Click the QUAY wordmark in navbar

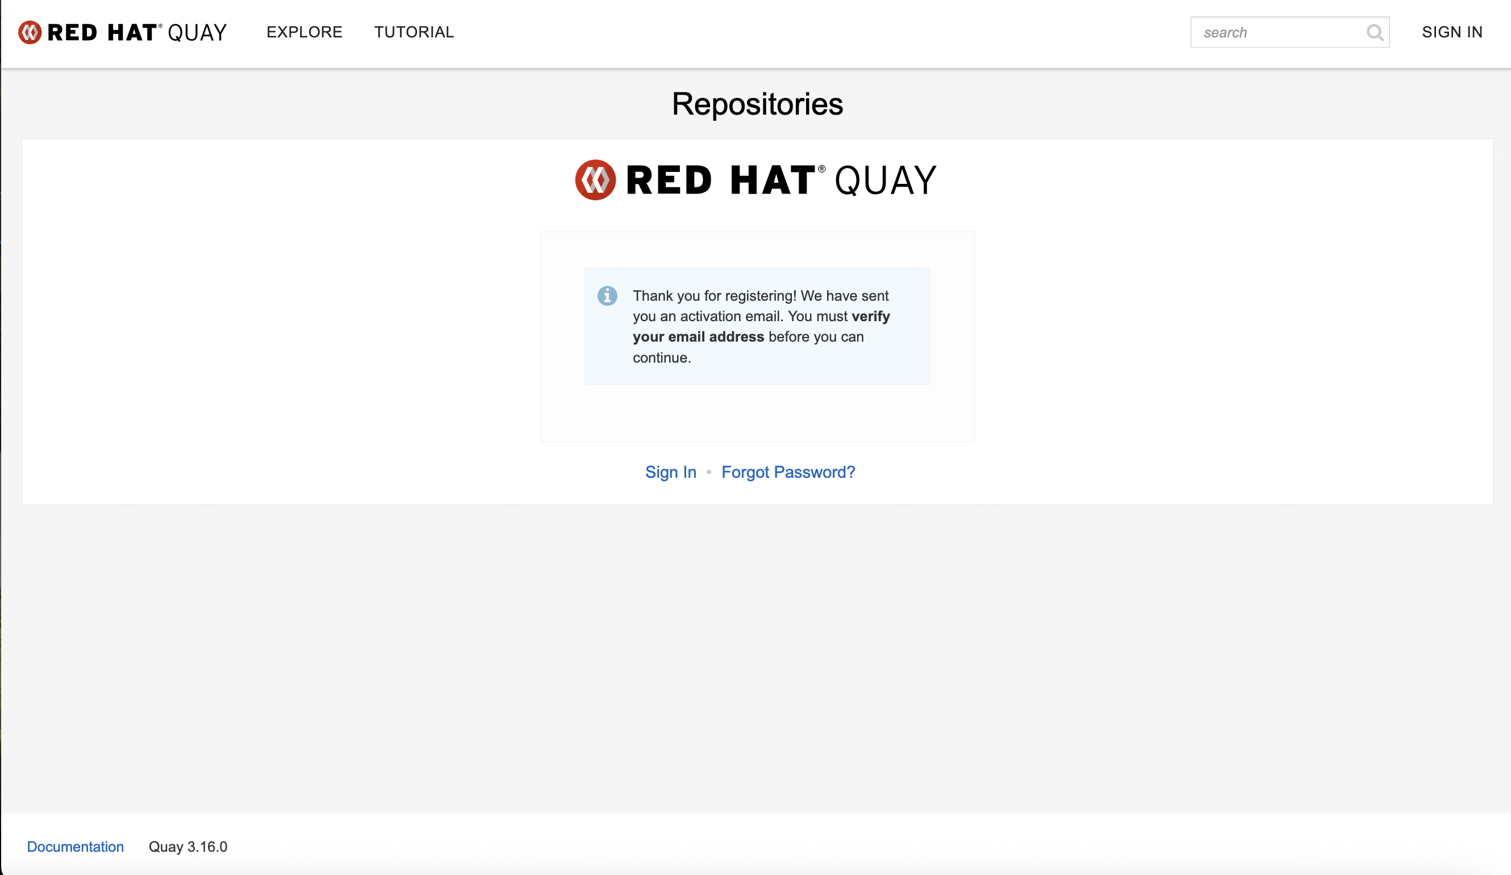pyautogui.click(x=197, y=32)
